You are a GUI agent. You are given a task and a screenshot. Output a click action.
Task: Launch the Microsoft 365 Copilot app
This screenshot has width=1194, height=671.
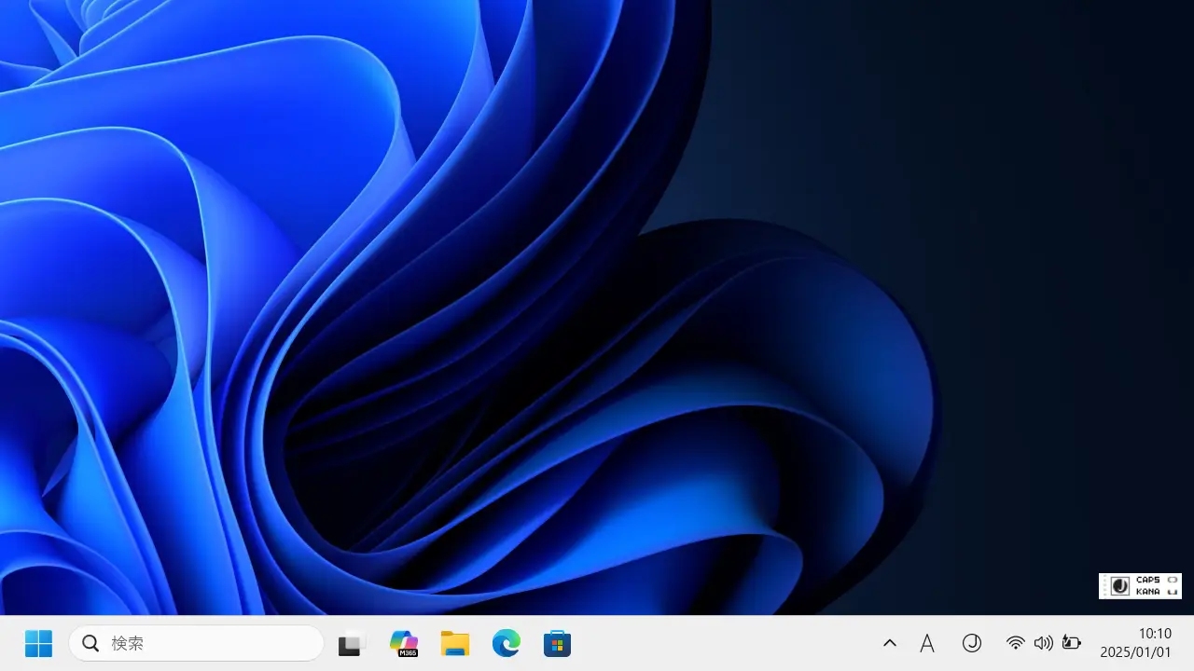click(404, 643)
